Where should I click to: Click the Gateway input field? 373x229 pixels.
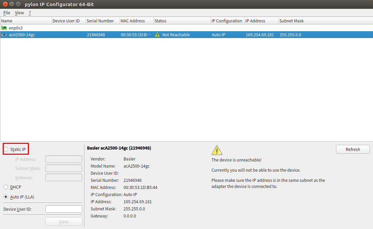(64, 177)
